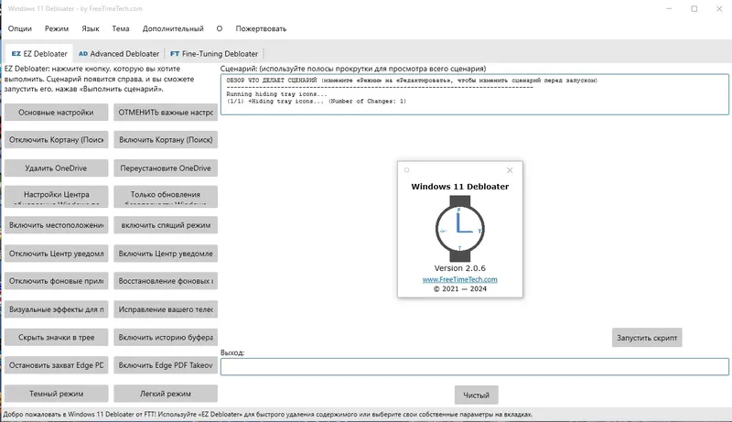
Task: Click the Основные настройки button
Action: [56, 112]
